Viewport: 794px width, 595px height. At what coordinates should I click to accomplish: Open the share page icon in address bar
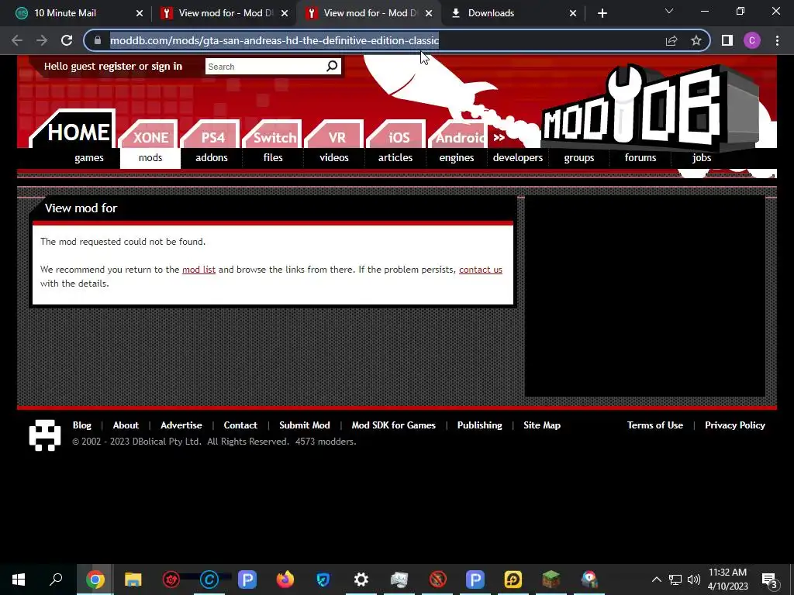coord(671,40)
